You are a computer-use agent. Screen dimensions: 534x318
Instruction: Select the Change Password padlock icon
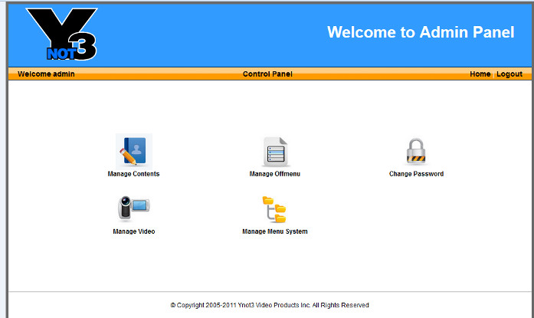(415, 152)
